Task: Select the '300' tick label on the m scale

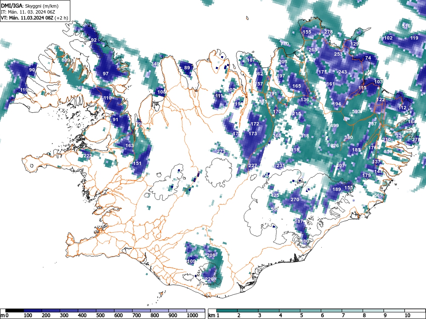Action: click(64, 315)
